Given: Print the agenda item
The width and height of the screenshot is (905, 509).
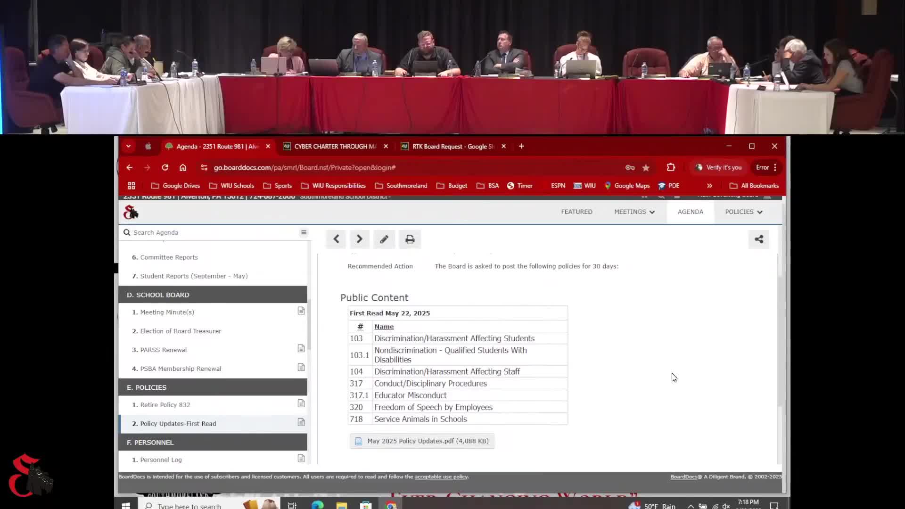Looking at the screenshot, I should pyautogui.click(x=410, y=239).
